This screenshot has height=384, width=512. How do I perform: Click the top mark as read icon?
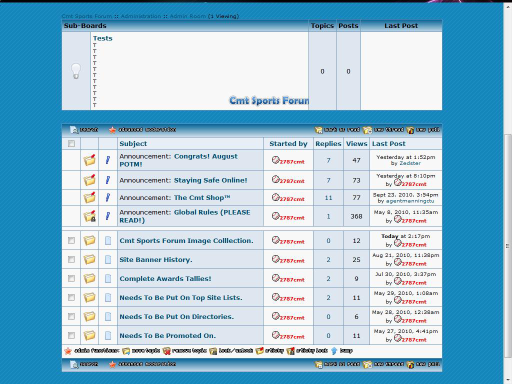[318, 130]
